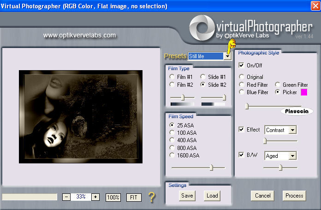Toggle the Photographic Style On/Off checkbox

[x=241, y=66]
